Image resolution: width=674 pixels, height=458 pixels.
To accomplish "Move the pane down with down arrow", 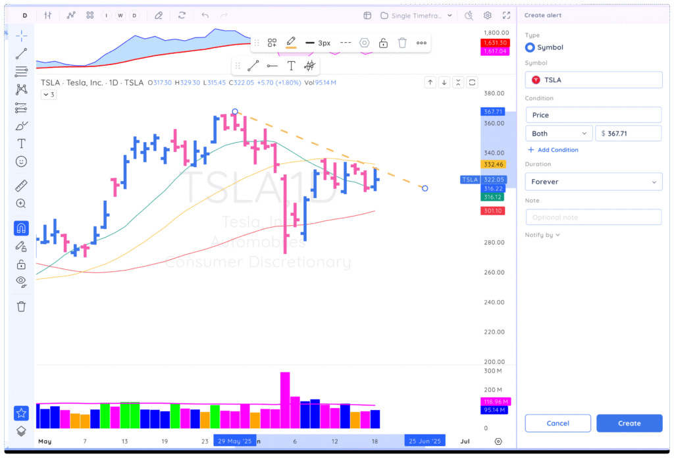I will coord(444,82).
